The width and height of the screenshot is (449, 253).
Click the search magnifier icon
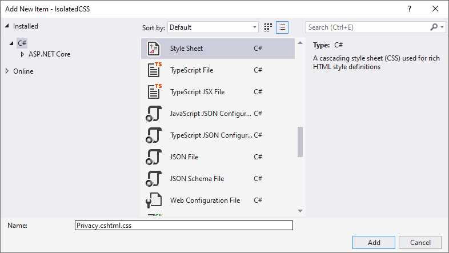click(x=434, y=27)
